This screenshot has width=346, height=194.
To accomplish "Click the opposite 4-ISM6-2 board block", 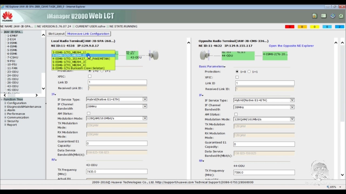I will click(275, 56).
